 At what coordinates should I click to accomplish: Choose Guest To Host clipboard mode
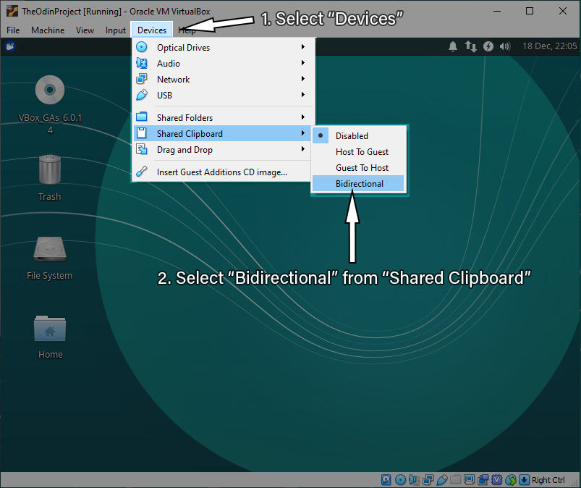(362, 168)
